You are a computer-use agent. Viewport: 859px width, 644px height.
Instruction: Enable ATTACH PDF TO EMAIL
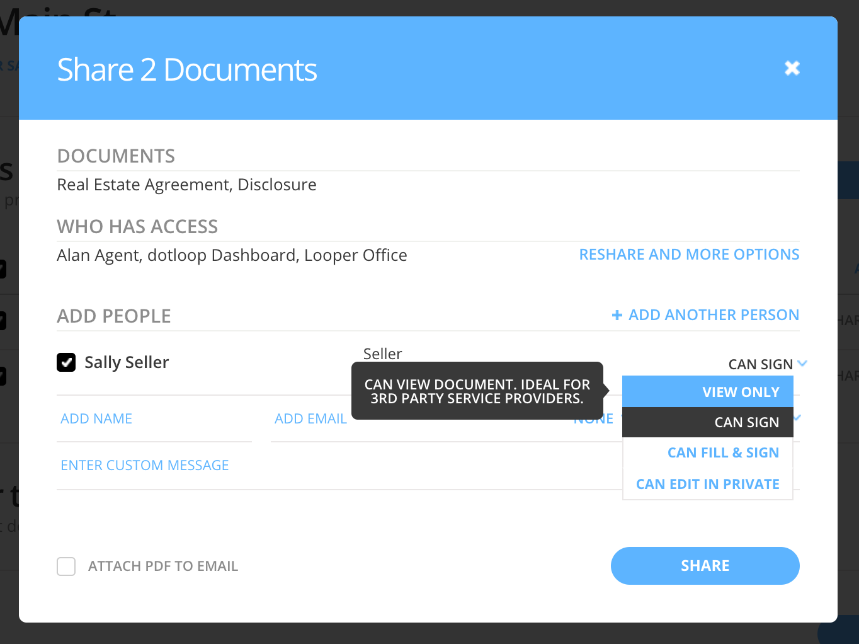pos(66,566)
